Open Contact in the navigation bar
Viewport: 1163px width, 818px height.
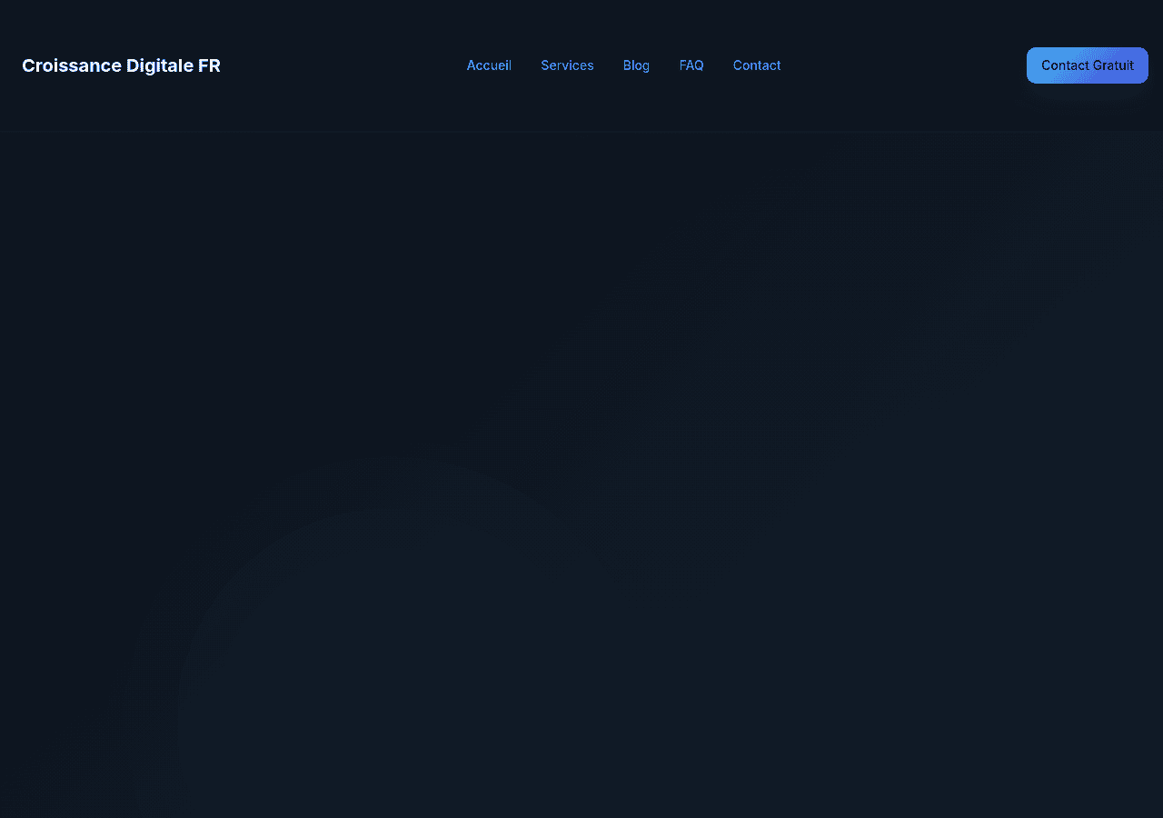click(757, 65)
